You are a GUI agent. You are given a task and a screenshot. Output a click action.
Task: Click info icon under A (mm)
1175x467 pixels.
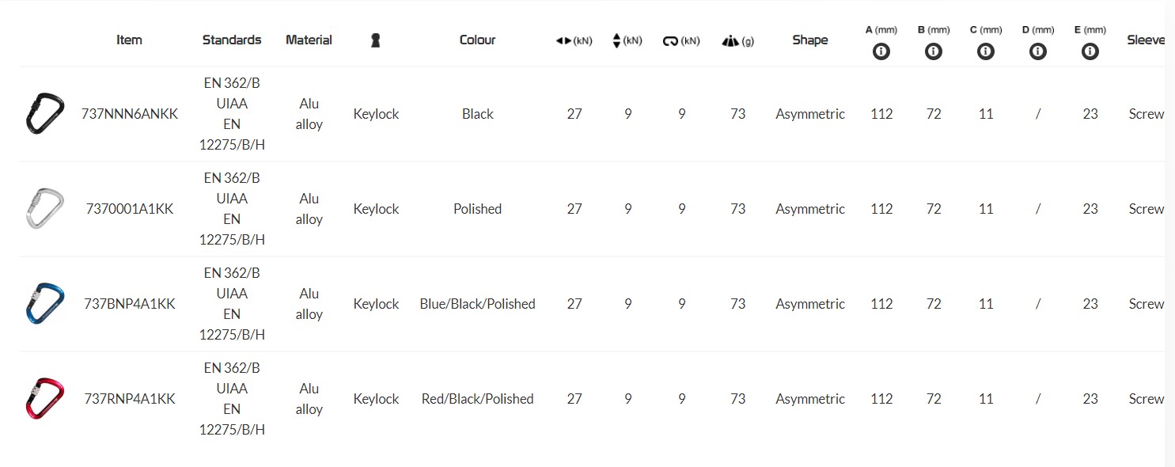[x=881, y=51]
